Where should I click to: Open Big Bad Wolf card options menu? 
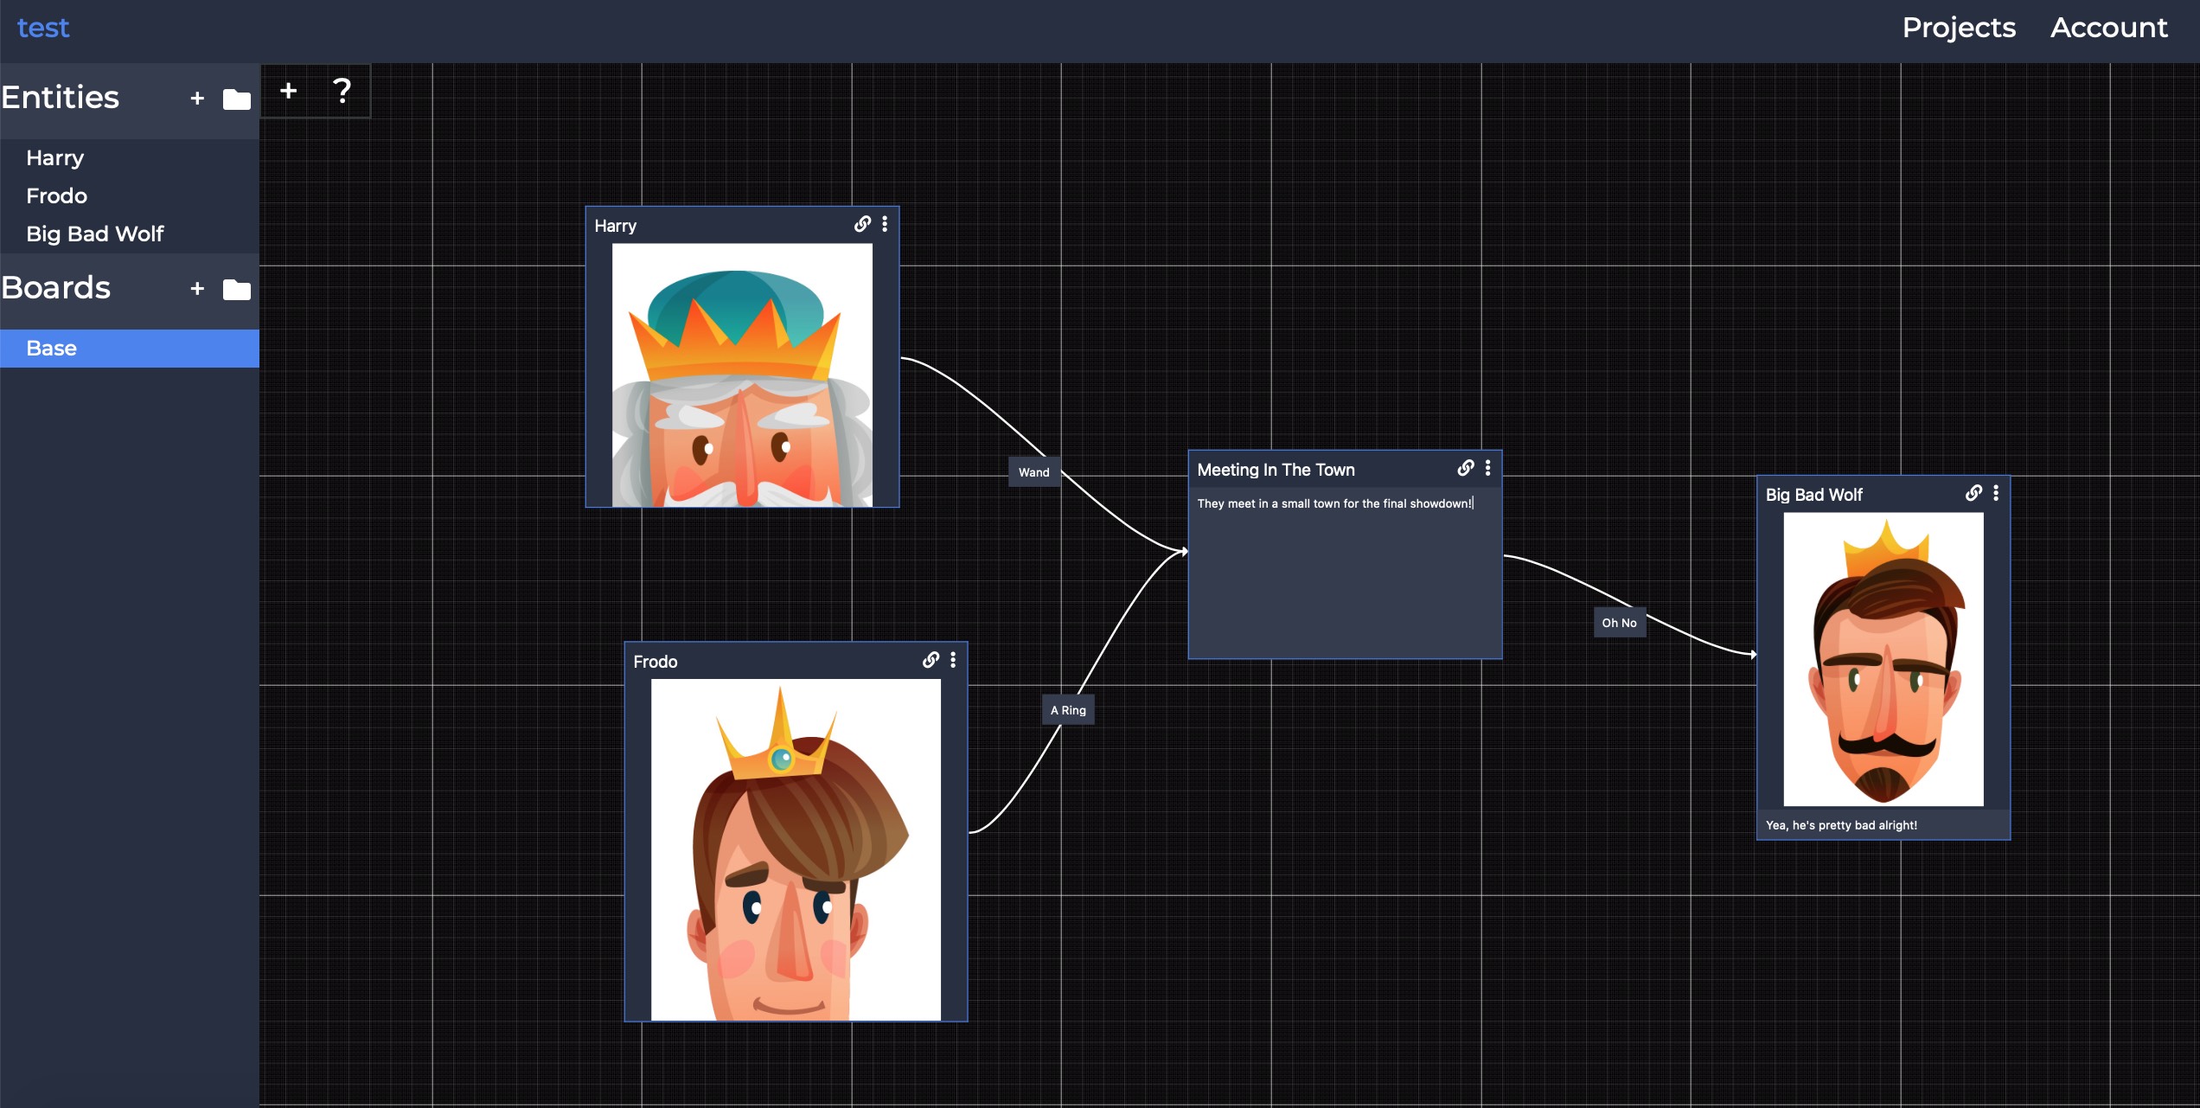1996,493
